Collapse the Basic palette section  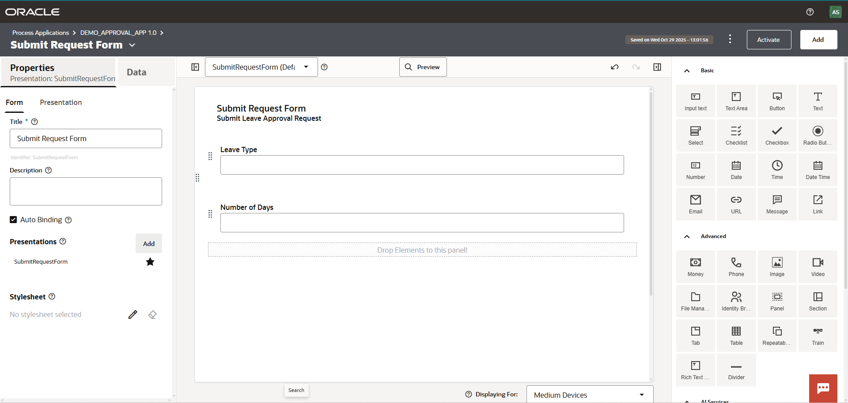pos(687,71)
